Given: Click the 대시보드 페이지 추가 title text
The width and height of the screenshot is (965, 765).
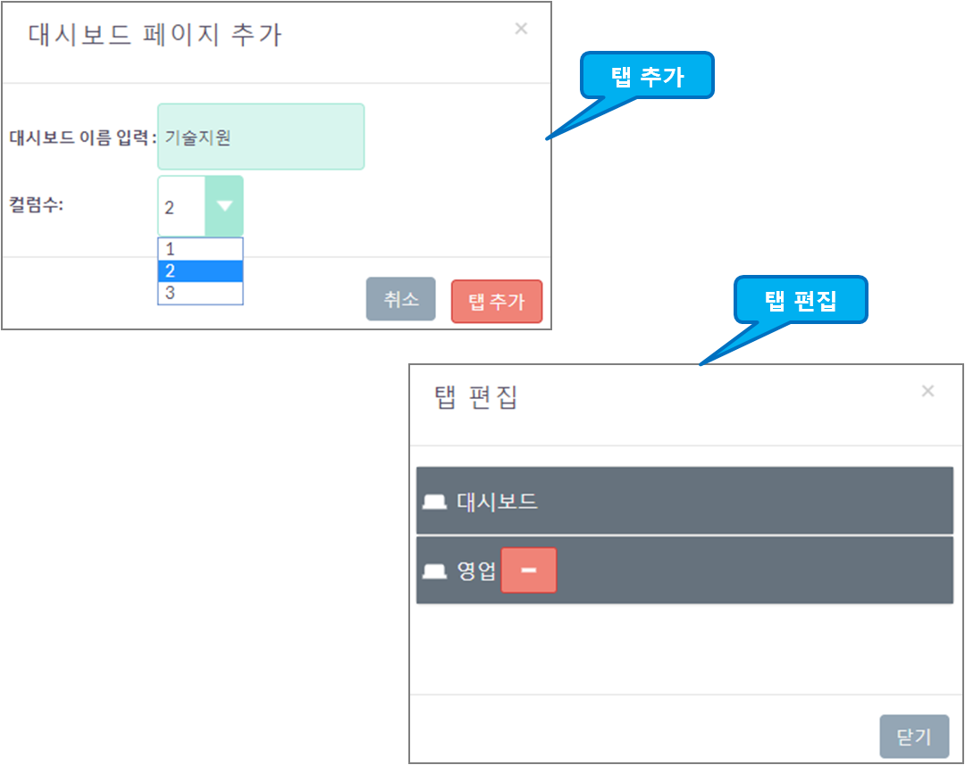Looking at the screenshot, I should [x=155, y=35].
